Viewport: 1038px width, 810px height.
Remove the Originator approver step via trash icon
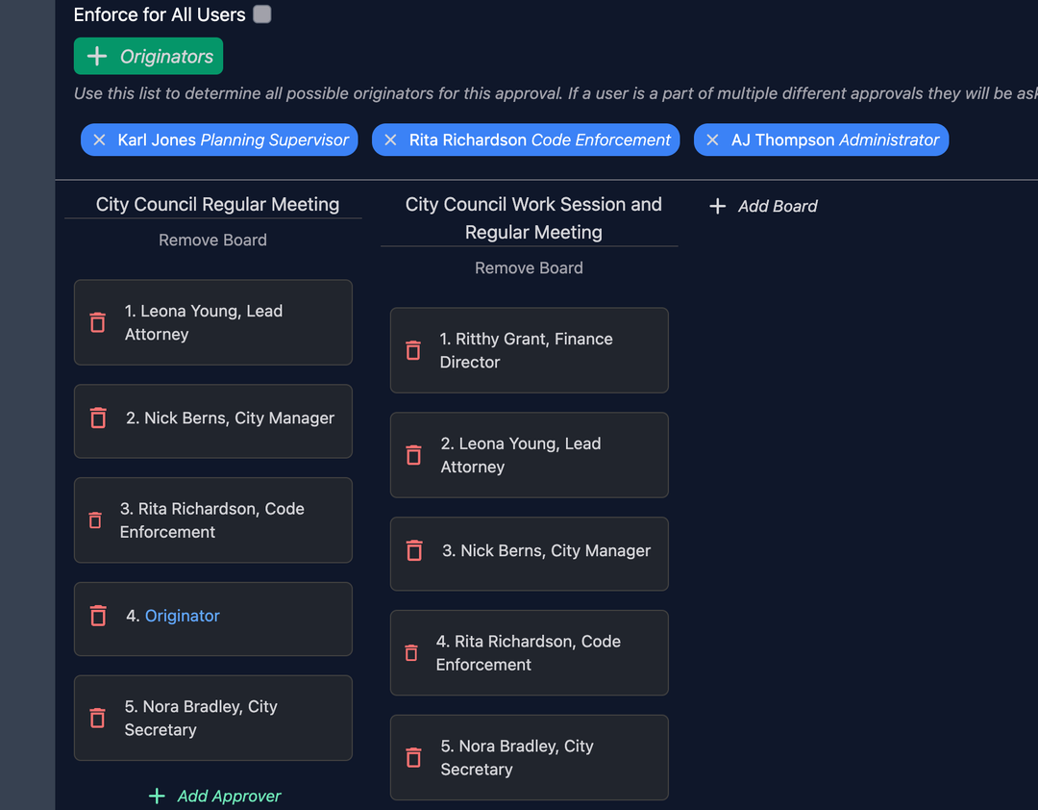coord(98,616)
